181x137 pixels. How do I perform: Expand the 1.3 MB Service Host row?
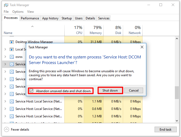[5, 116]
